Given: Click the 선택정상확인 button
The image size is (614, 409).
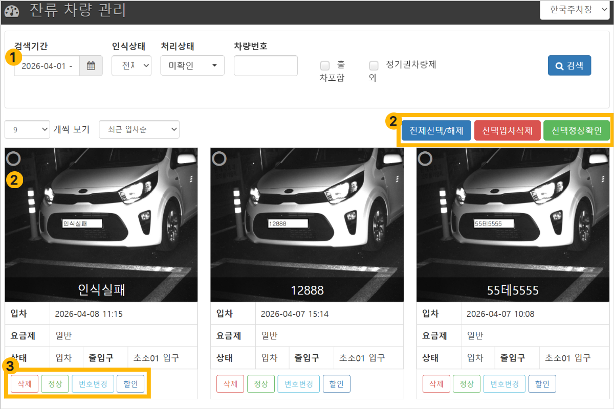Looking at the screenshot, I should click(x=577, y=130).
